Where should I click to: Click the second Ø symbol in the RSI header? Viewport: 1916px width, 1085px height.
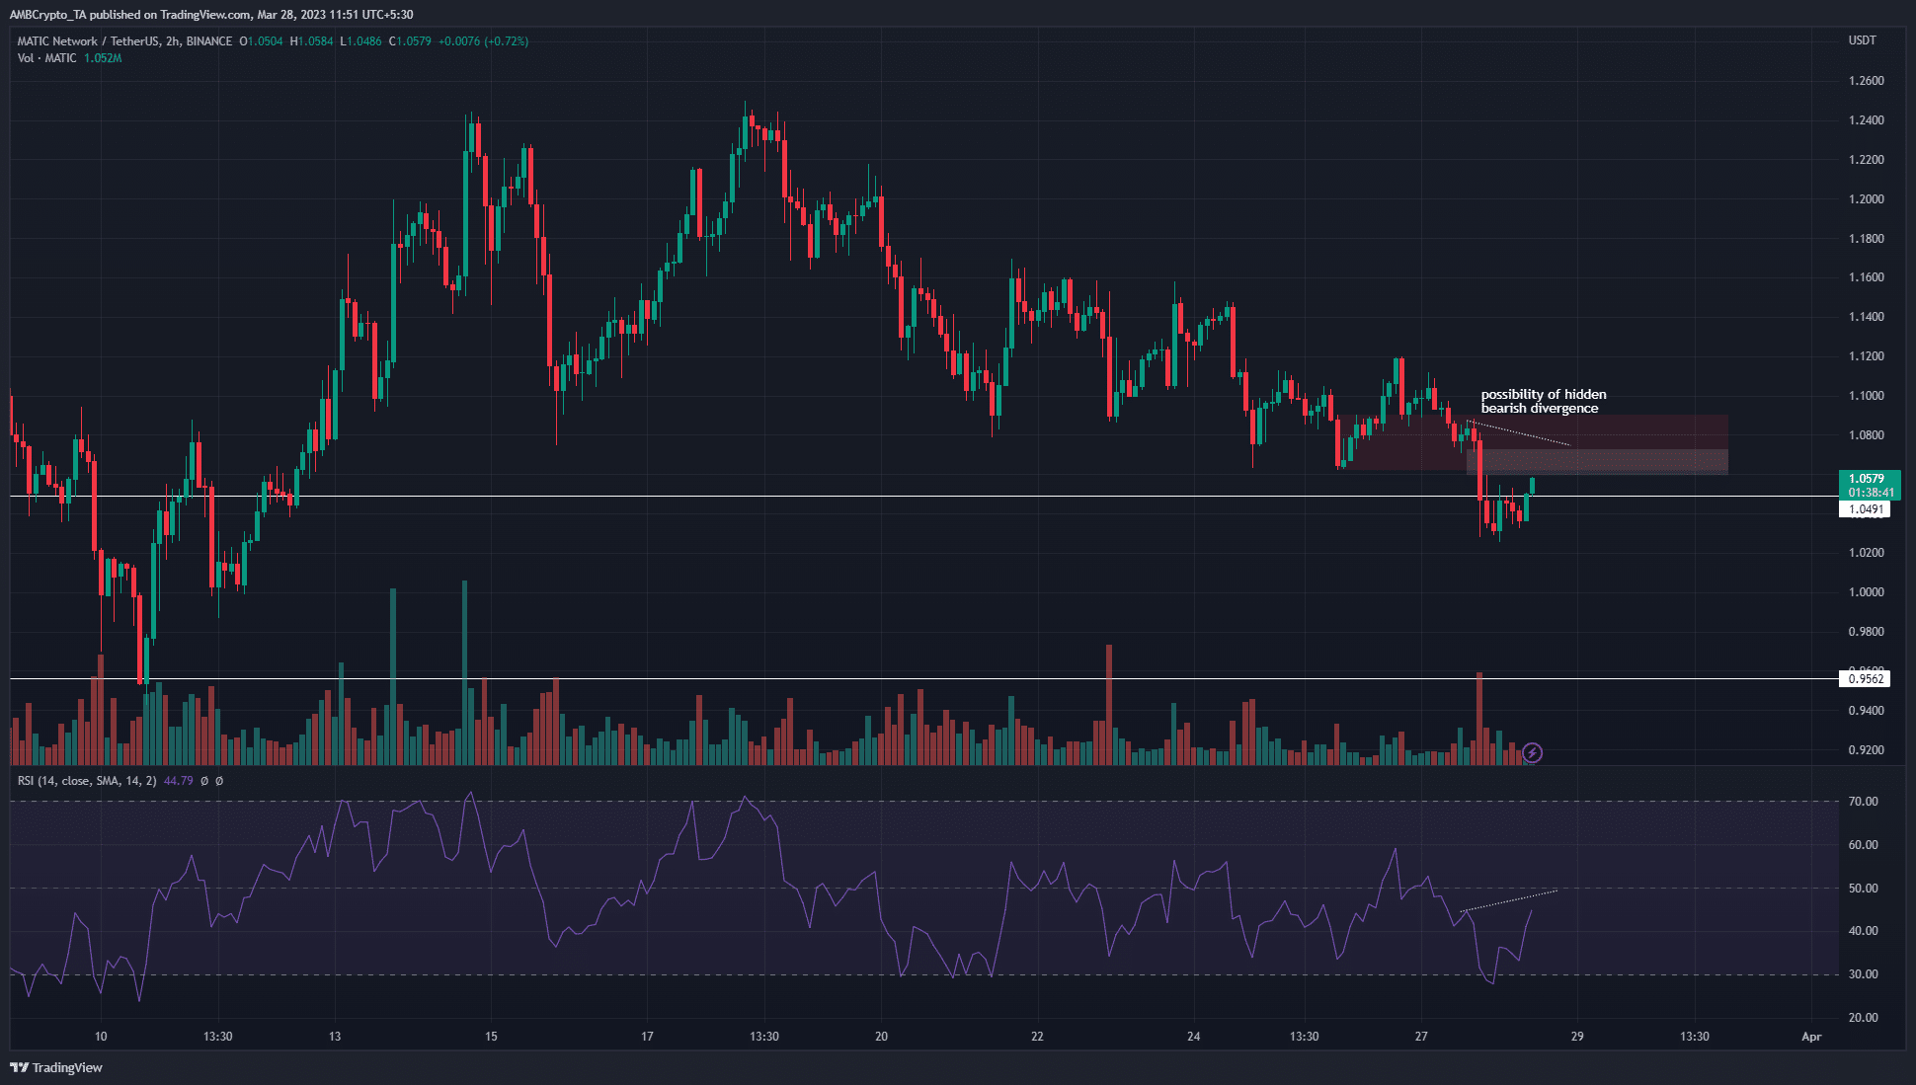[x=219, y=779]
